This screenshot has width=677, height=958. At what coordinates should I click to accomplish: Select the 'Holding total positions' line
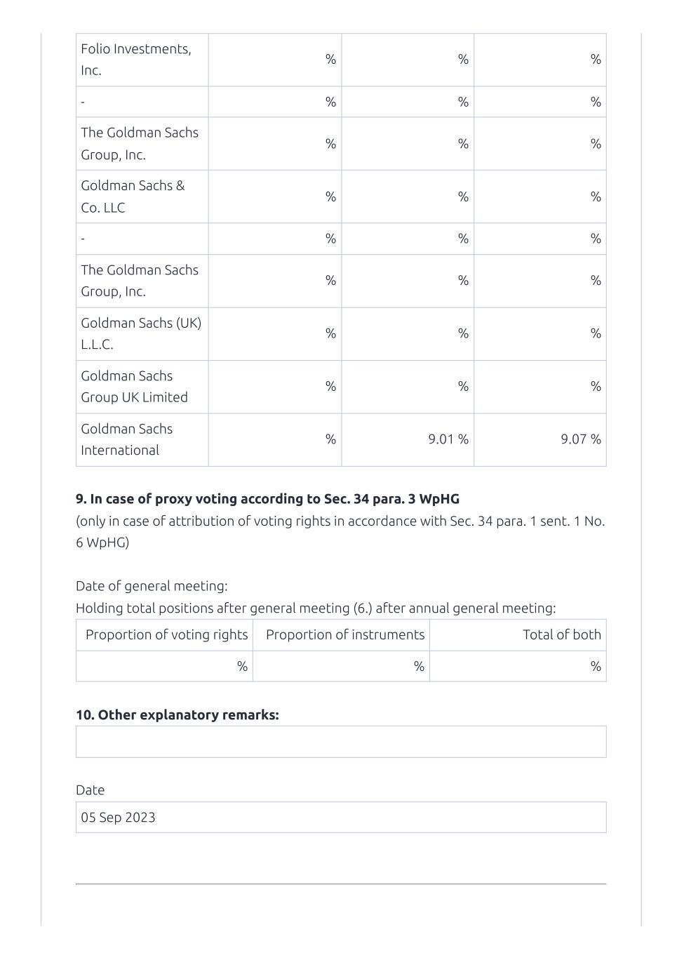pos(316,608)
